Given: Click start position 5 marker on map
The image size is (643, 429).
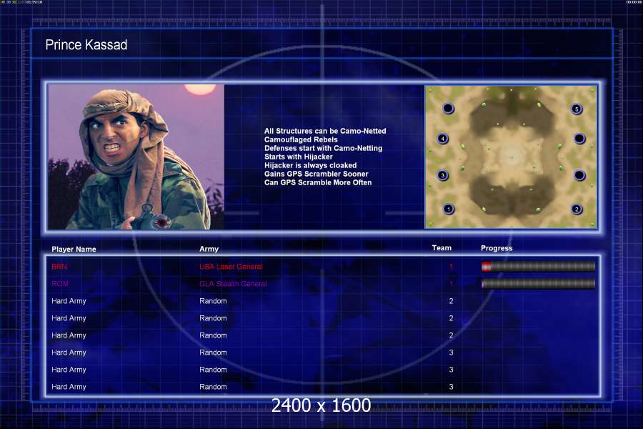Looking at the screenshot, I should (577, 109).
